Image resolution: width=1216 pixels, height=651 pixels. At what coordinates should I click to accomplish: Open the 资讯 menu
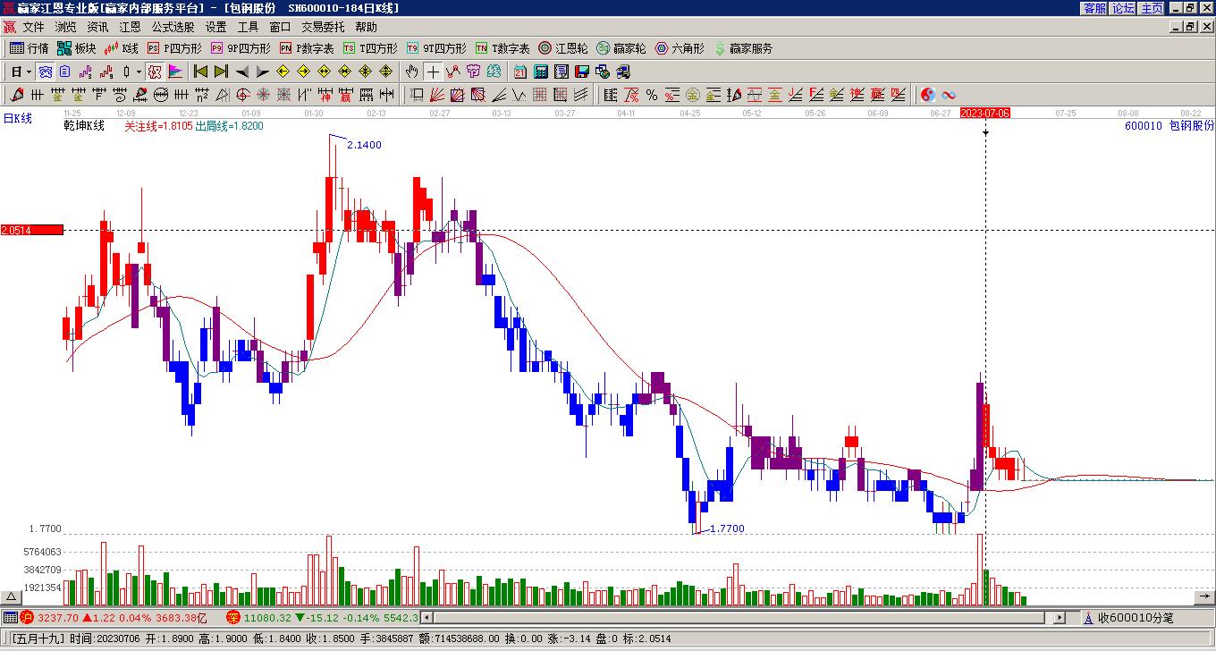(x=98, y=28)
